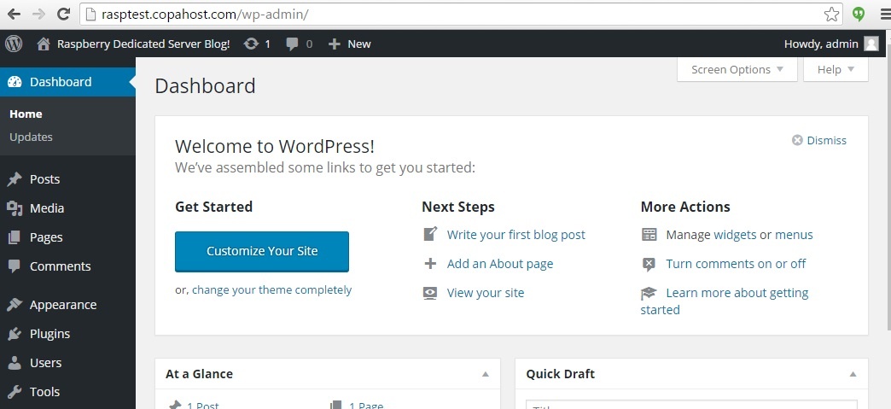Click the home icon beside site name
Image resolution: width=891 pixels, height=409 pixels.
tap(44, 44)
